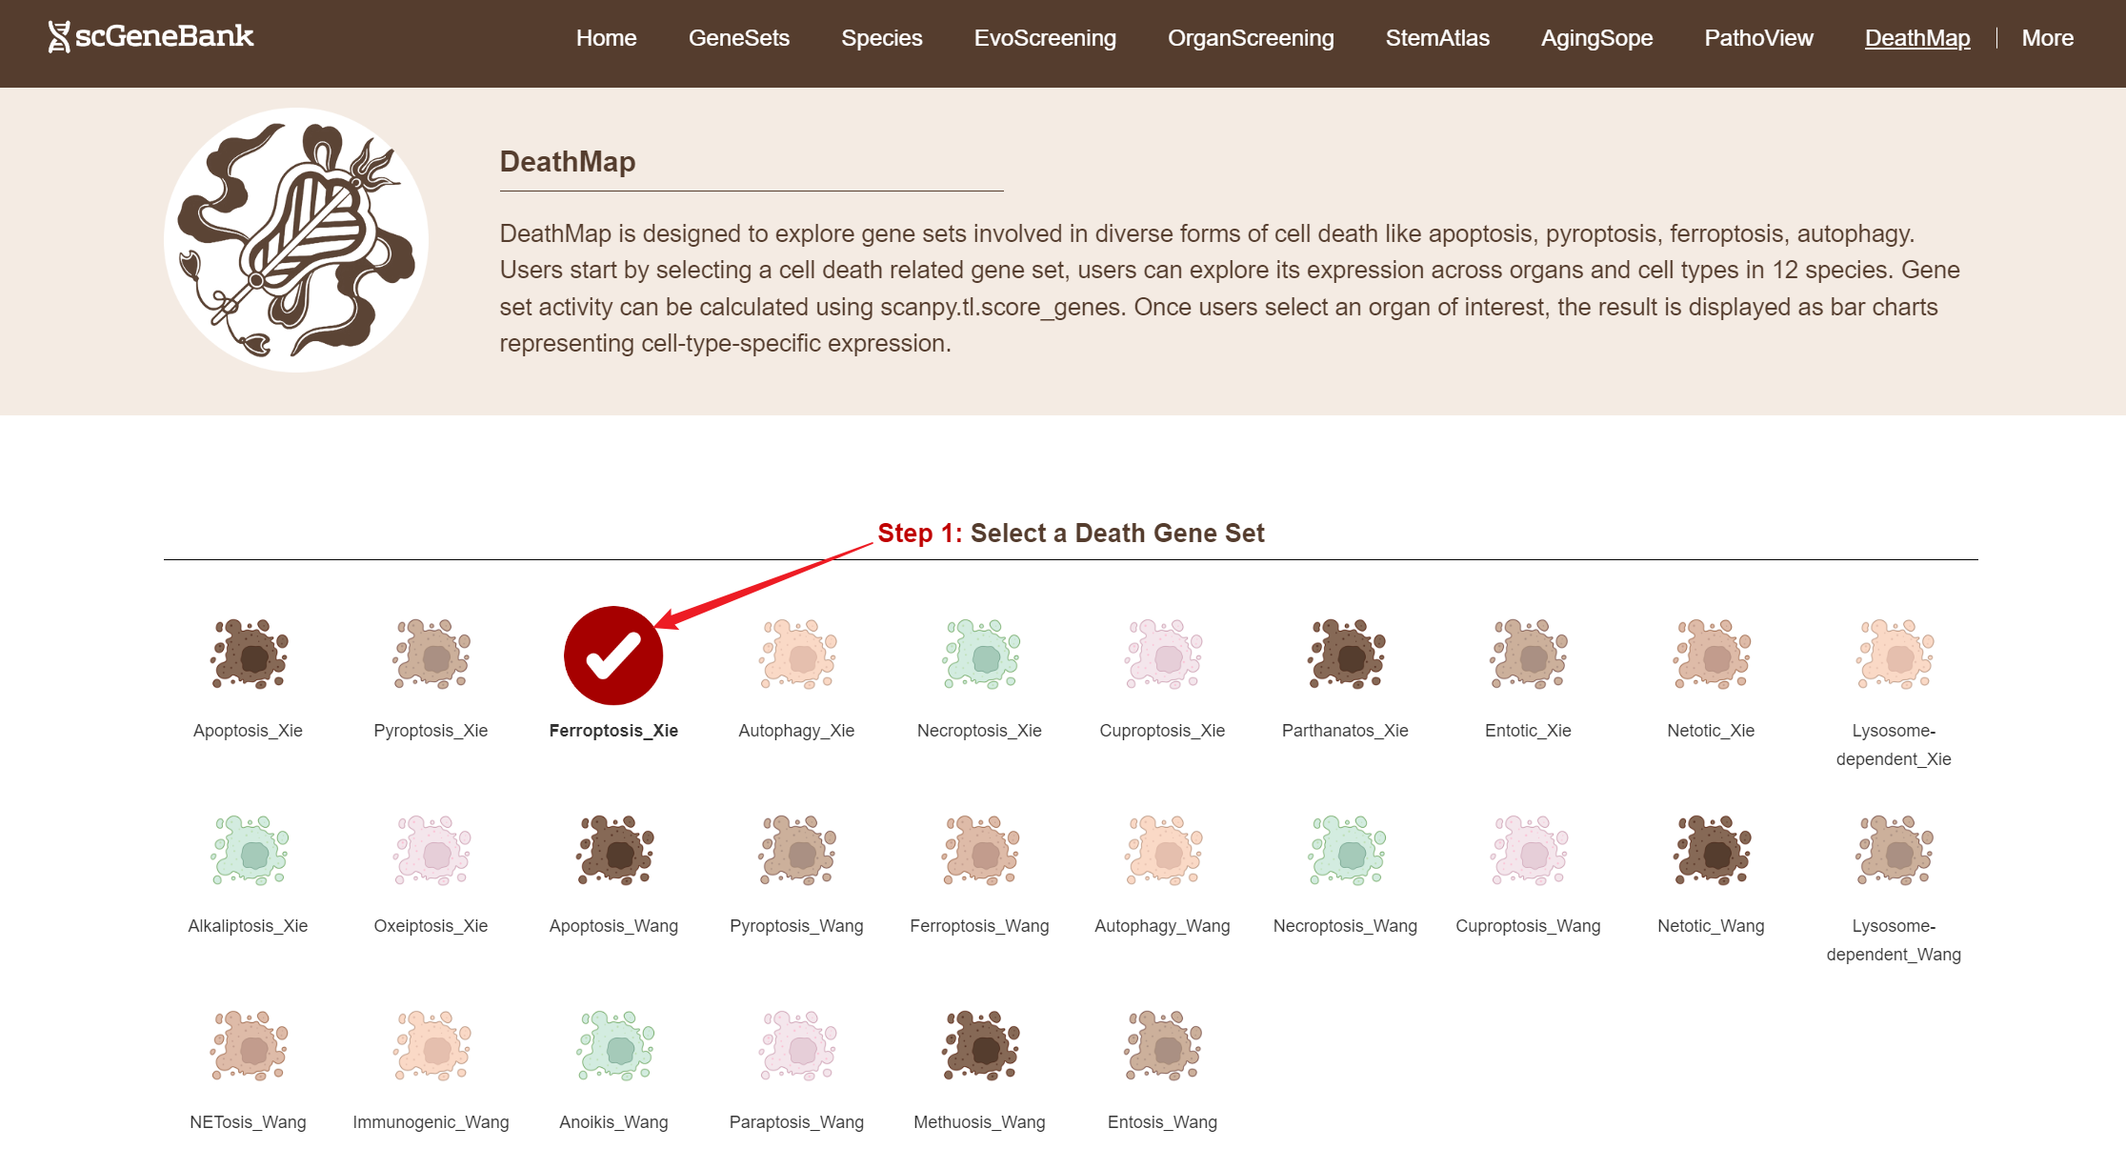
Task: Open the GeneSets menu item
Action: point(739,38)
